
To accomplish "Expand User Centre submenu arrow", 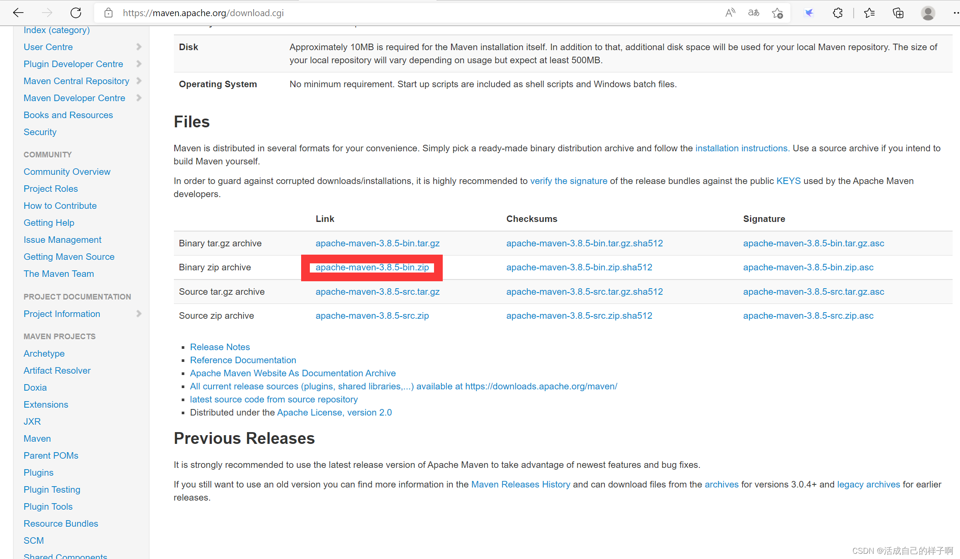I will coord(139,47).
